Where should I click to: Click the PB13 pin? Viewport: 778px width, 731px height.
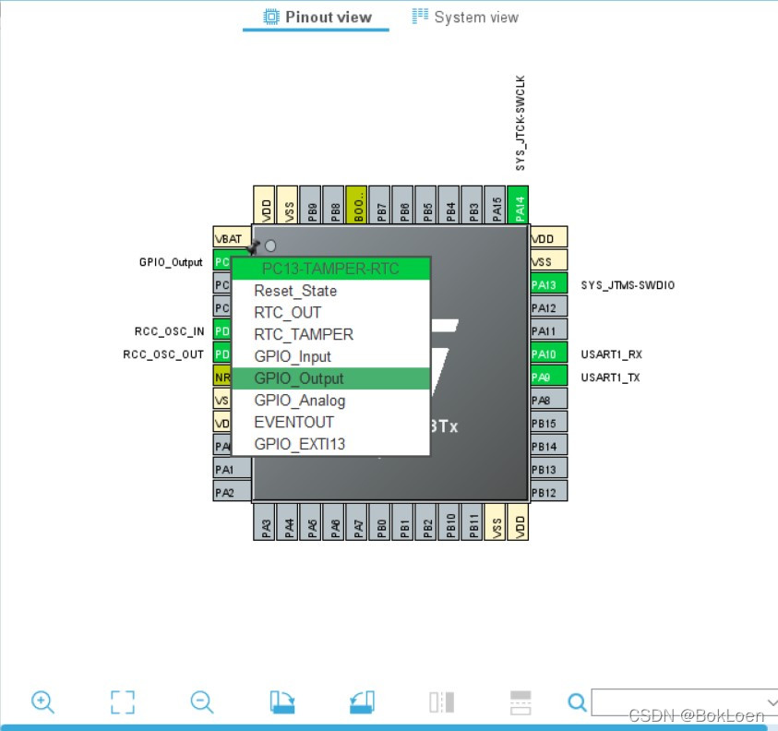click(549, 470)
